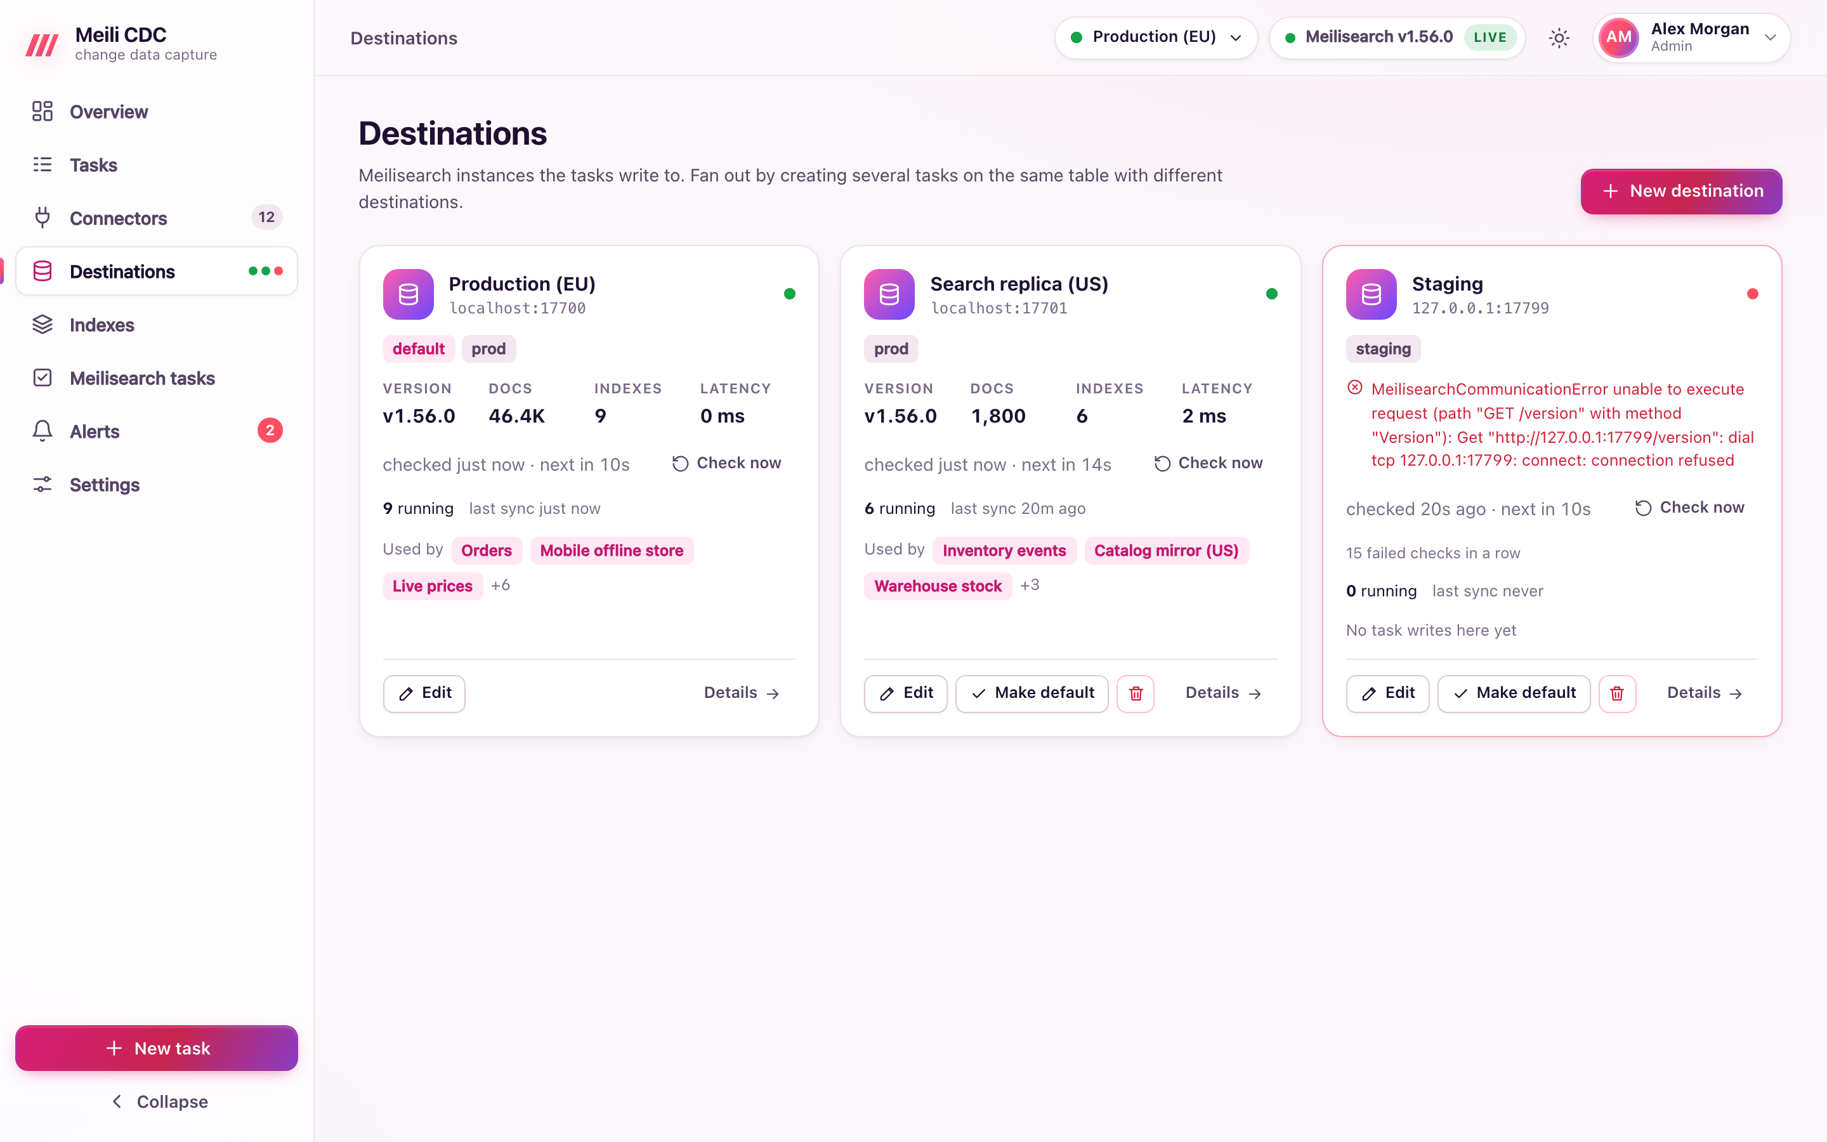This screenshot has width=1827, height=1142.
Task: Open Details for Search replica (US)
Action: pyautogui.click(x=1223, y=693)
